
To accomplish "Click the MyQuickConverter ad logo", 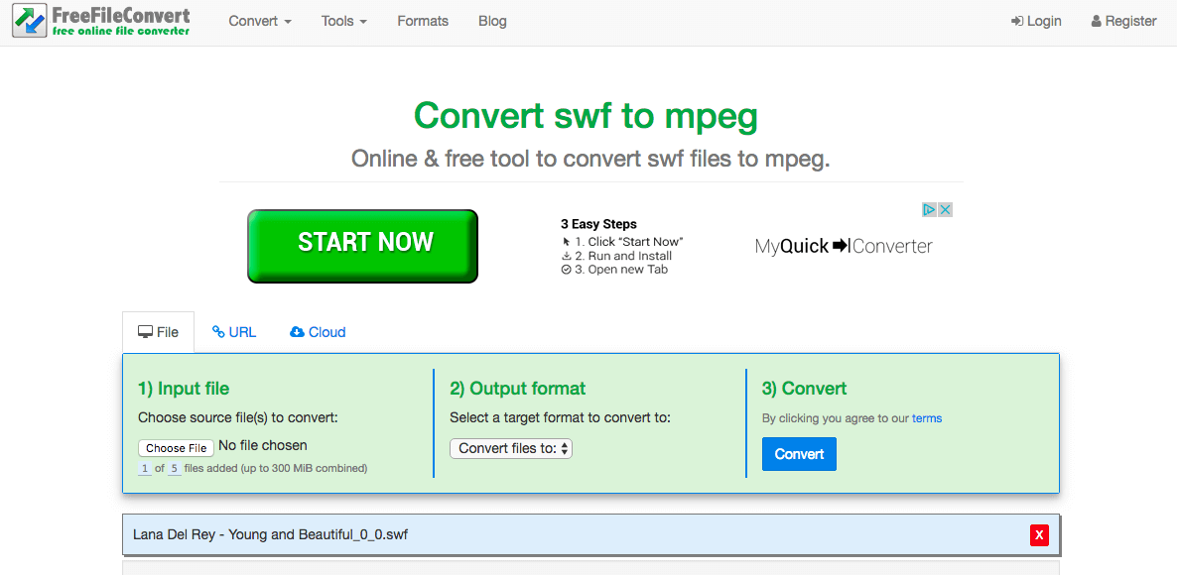I will [x=844, y=246].
